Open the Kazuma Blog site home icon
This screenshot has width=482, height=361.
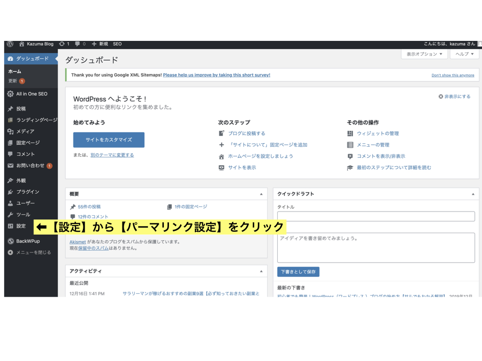[x=22, y=44]
